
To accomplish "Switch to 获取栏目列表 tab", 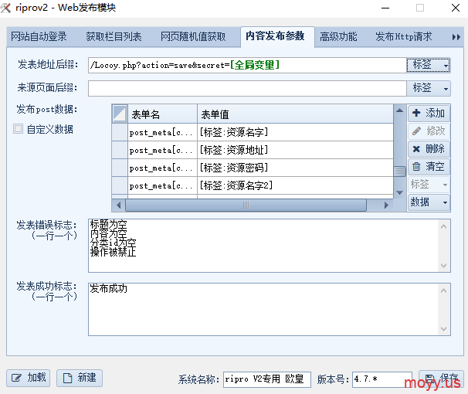I will point(114,37).
